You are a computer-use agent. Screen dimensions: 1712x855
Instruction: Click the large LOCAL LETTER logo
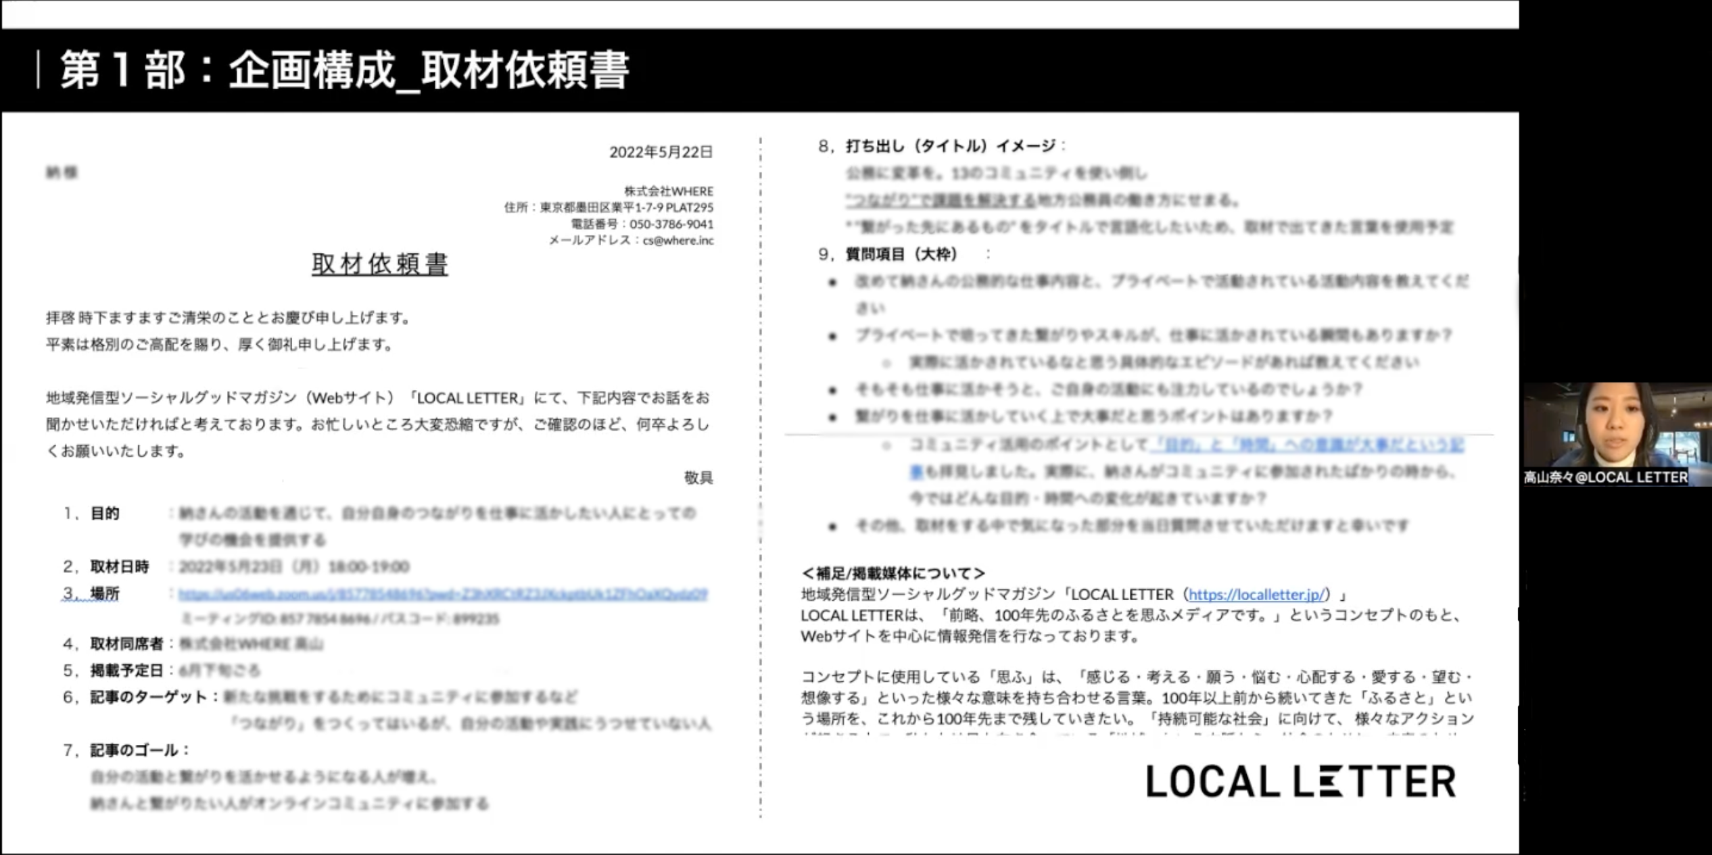(x=1301, y=781)
